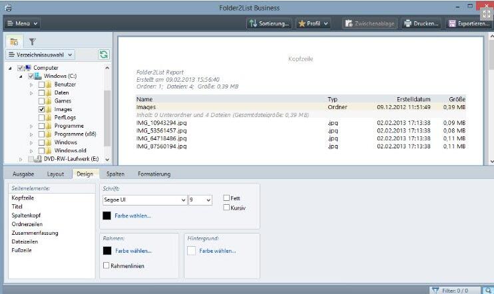The image size is (494, 294).
Task: Collapse the Windows (C:) node
Action: [21, 76]
